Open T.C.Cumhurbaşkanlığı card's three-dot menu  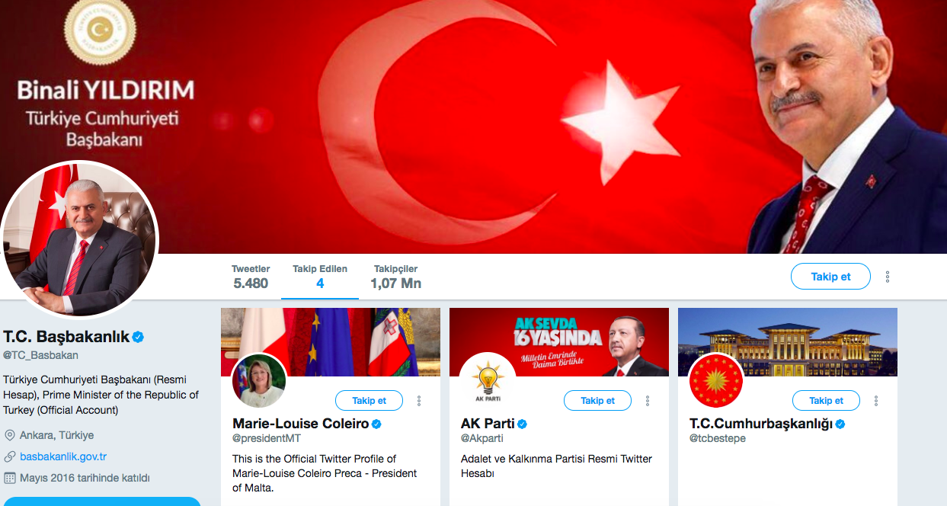tap(876, 401)
